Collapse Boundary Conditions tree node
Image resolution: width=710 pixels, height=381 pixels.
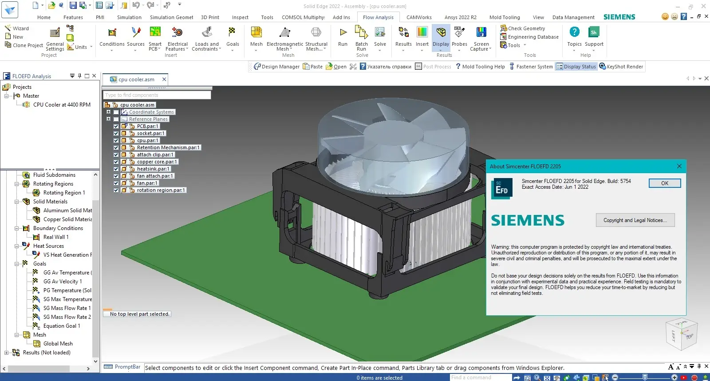click(17, 228)
